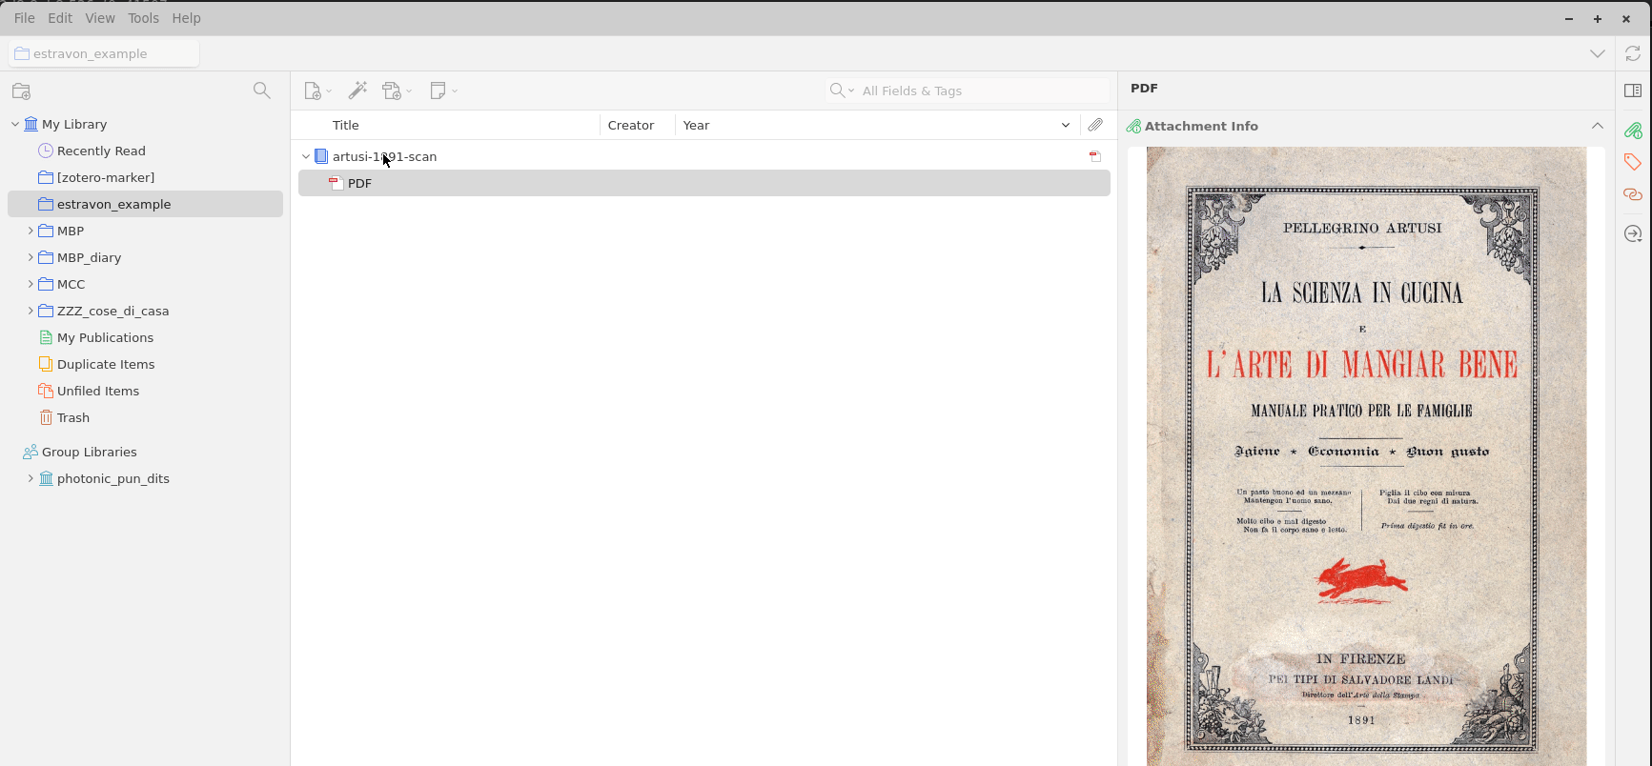This screenshot has height=766, width=1652.
Task: Collapse the artusi-1891-scan item row
Action: pyautogui.click(x=306, y=156)
